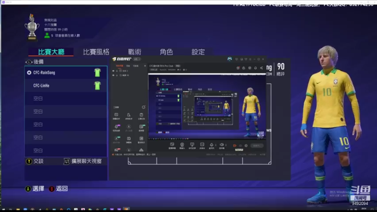Switch to the 戰術 tab
The width and height of the screenshot is (377, 212).
tap(135, 52)
